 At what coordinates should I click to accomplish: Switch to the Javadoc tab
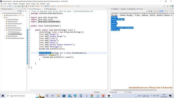[x=123, y=9]
